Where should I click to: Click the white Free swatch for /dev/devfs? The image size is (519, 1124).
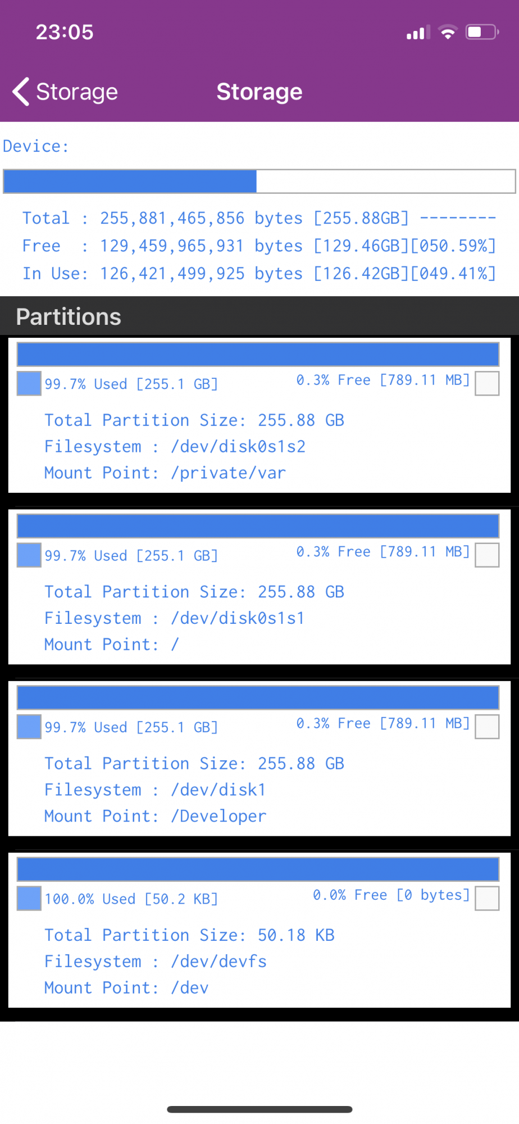click(487, 898)
